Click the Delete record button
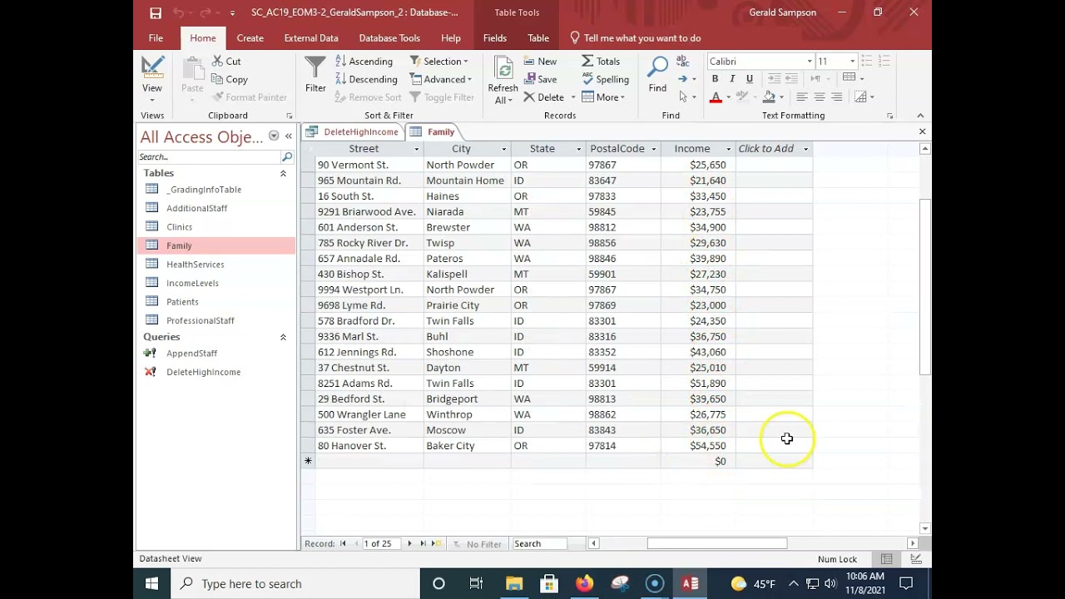The width and height of the screenshot is (1065, 599). pyautogui.click(x=543, y=97)
